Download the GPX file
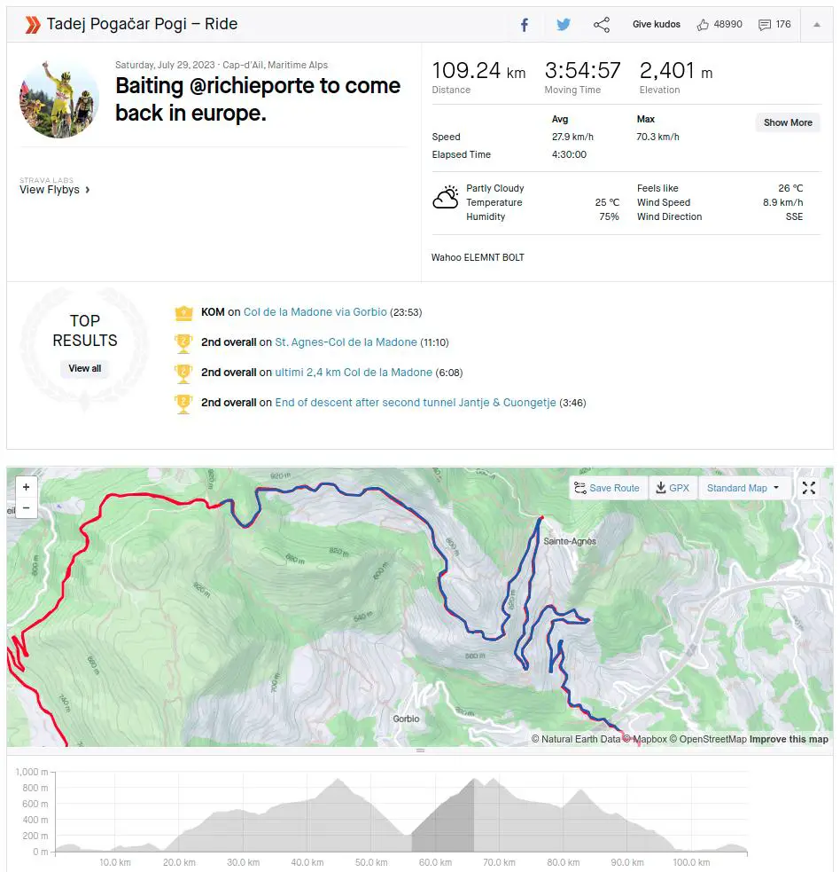The height and width of the screenshot is (872, 840). click(673, 488)
